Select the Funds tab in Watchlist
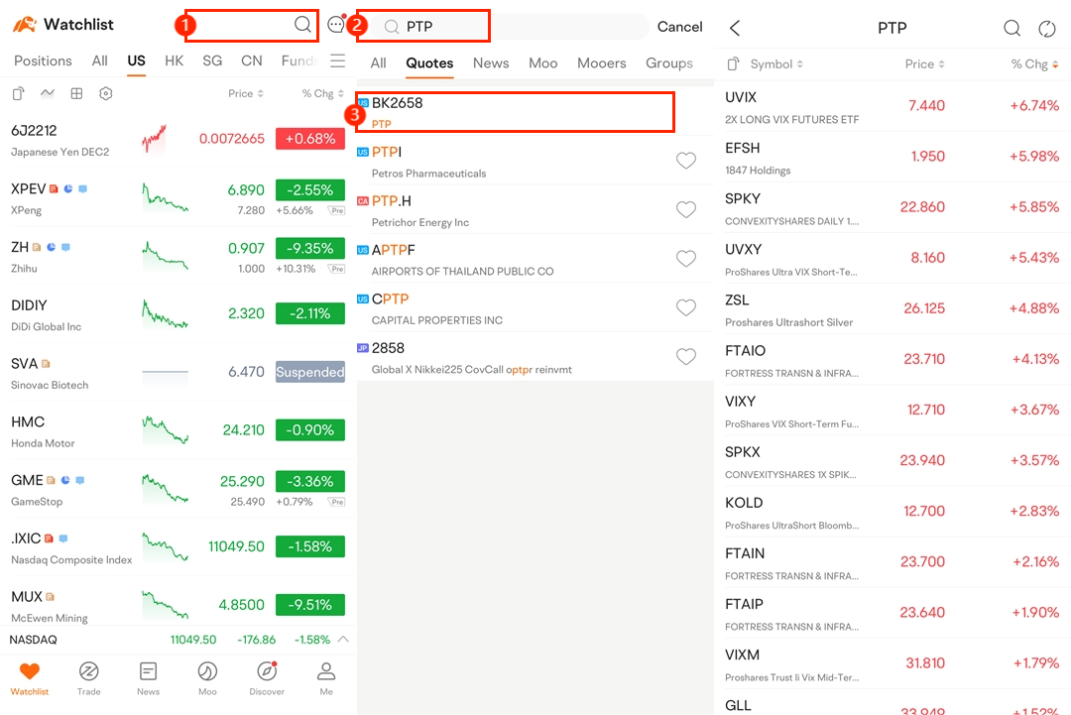Viewport: 1071px width, 715px height. [299, 60]
